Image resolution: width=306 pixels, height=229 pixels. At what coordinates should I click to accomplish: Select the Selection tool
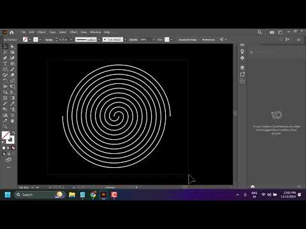pos(5,46)
